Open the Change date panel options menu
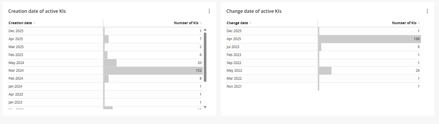Viewport: 439px width, 124px height. click(427, 11)
